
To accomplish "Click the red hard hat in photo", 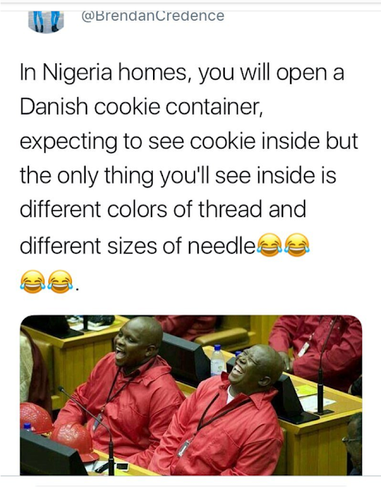I will [x=74, y=441].
